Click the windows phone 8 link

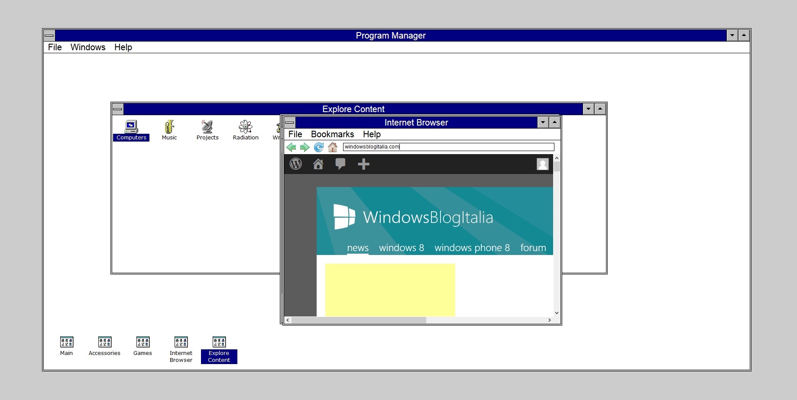coord(472,248)
